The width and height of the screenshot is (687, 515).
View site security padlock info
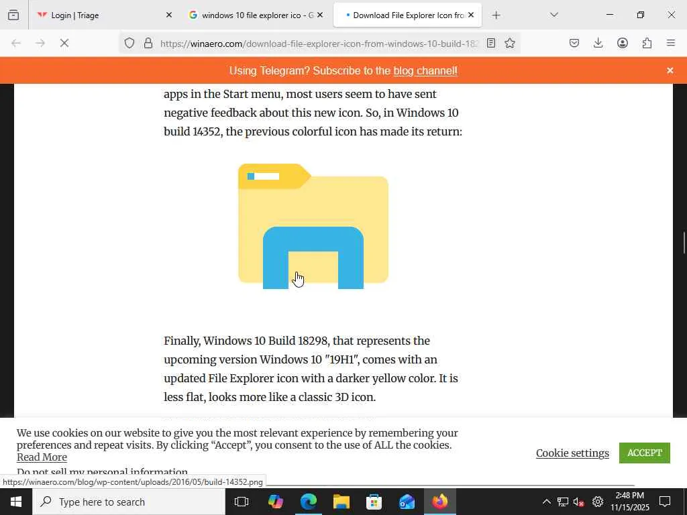[x=148, y=43]
